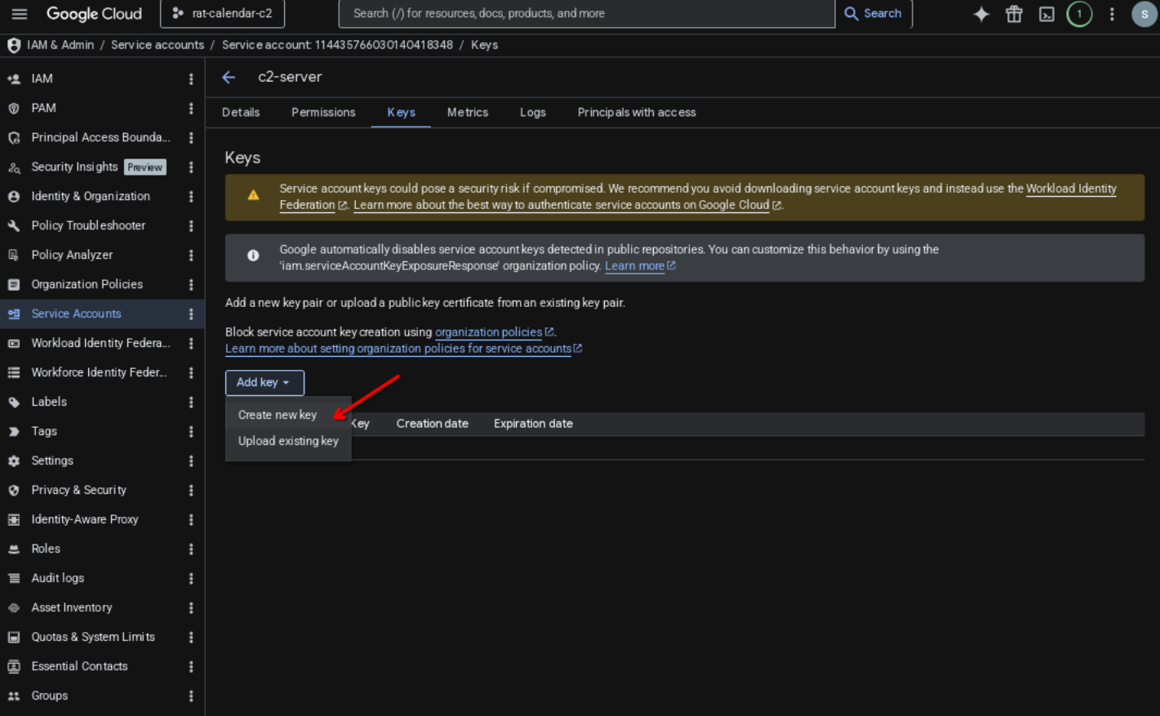This screenshot has width=1160, height=716.
Task: Switch to the Permissions tab
Action: [x=323, y=113]
